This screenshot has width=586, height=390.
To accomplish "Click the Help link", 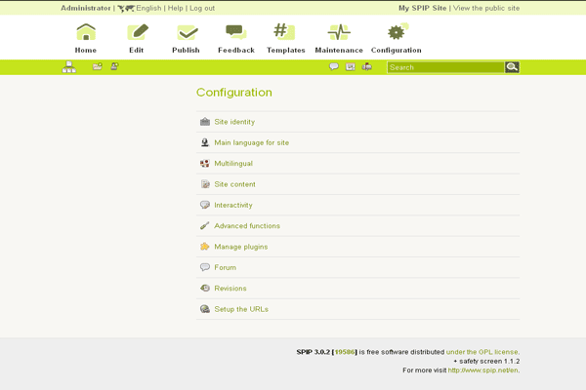I will tap(175, 8).
